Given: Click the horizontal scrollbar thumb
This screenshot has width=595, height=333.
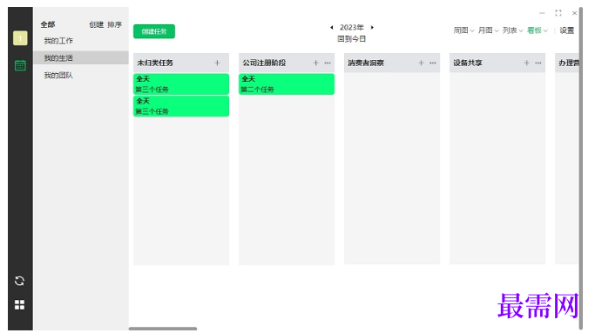Looking at the screenshot, I should (163, 329).
